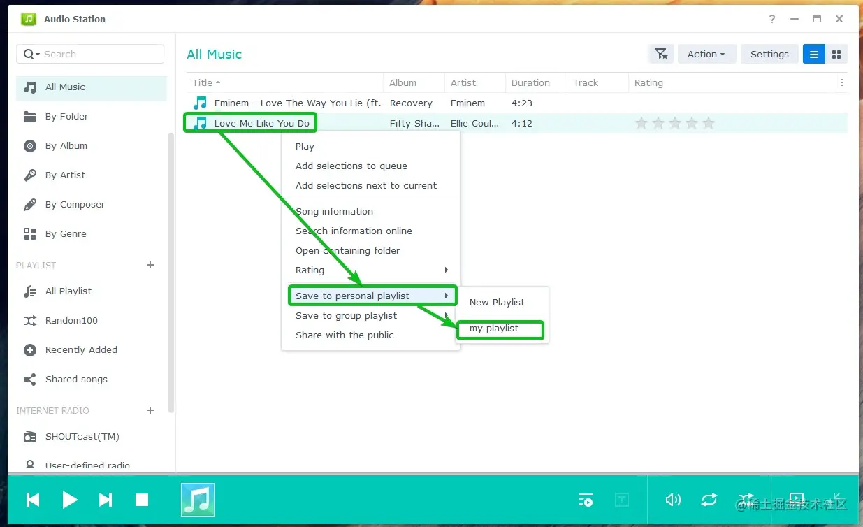Add an internet radio station with the plus
The width and height of the screenshot is (863, 527).
[x=150, y=410]
